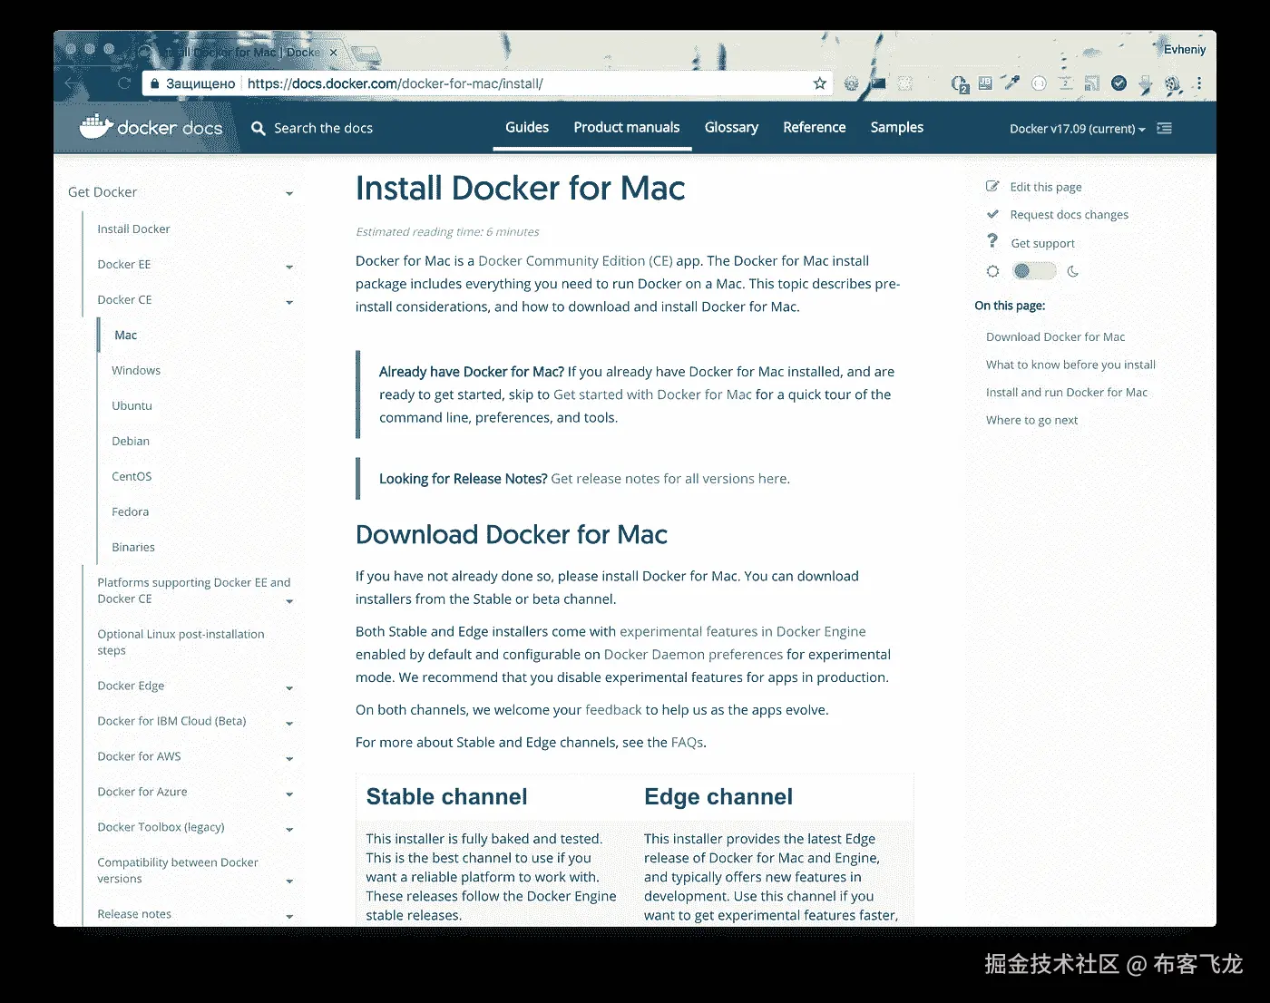Open the Docker v17.09 version dropdown
The image size is (1270, 1003).
(x=1077, y=129)
